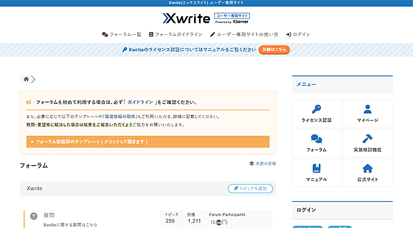
Task: Open 公式サイト house icon tile
Action: click(368, 173)
